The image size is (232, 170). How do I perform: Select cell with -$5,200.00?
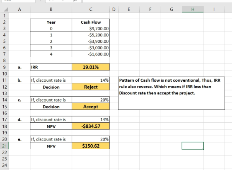[x=91, y=35]
